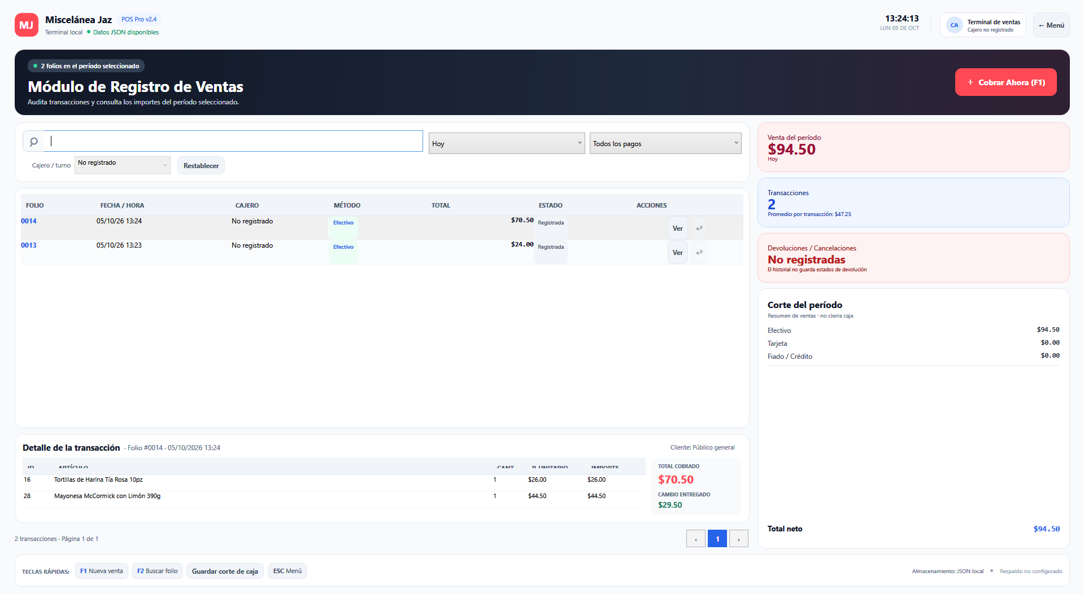This screenshot has height=594, width=1084.
Task: Click the FECHA / HORA column header
Action: [122, 205]
